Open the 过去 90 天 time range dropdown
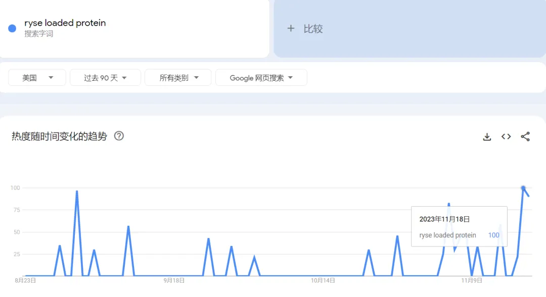Screen dimensions: 546x297 click(105, 78)
